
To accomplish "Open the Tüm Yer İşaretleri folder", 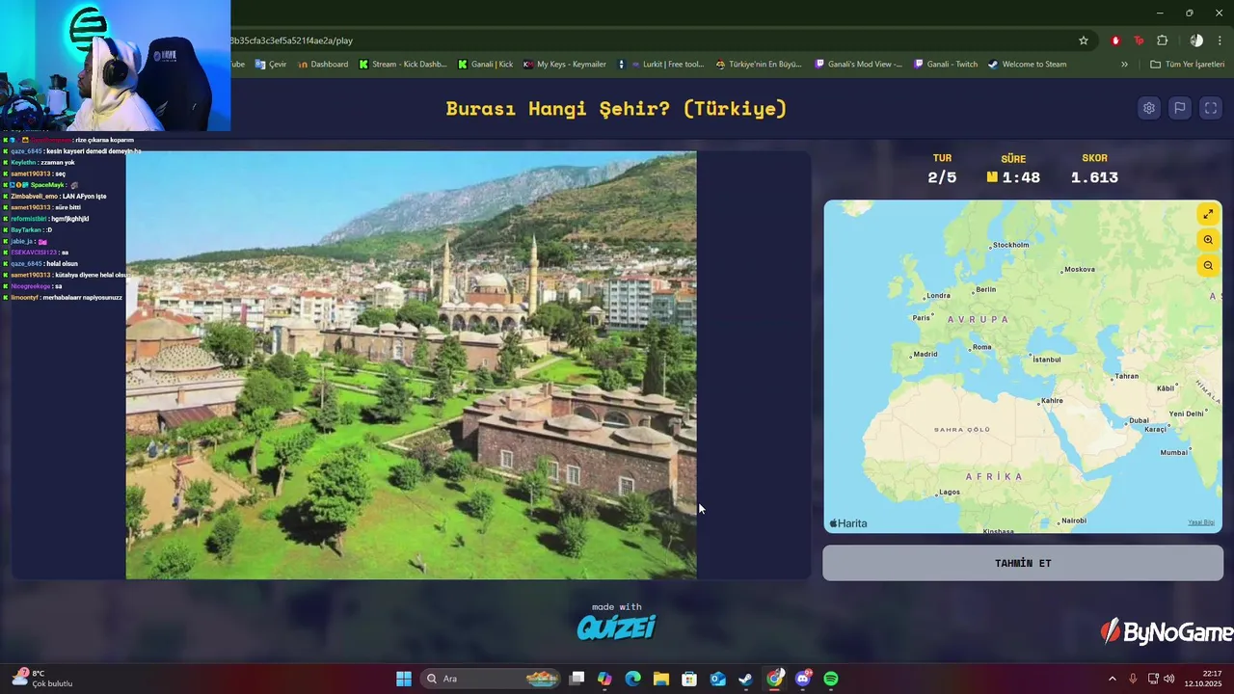I will click(1187, 65).
